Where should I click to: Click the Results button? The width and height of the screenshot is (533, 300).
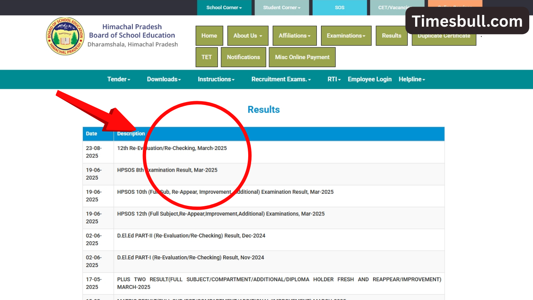(x=391, y=35)
